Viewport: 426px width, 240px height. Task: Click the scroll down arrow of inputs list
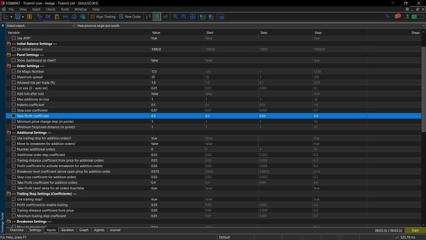(x=423, y=225)
